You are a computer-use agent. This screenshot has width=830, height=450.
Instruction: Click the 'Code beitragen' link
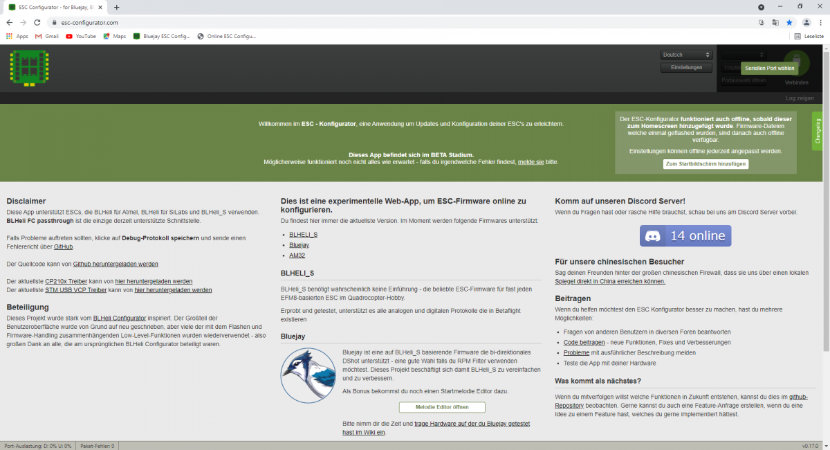pyautogui.click(x=584, y=343)
